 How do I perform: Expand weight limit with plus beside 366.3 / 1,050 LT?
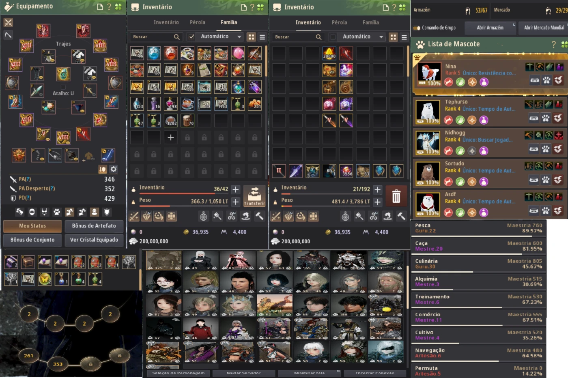pyautogui.click(x=236, y=202)
